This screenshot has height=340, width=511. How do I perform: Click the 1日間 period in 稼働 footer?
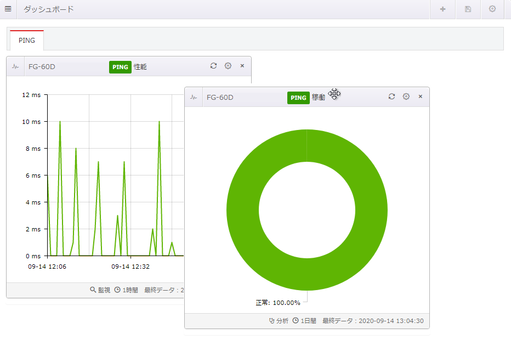(x=304, y=321)
